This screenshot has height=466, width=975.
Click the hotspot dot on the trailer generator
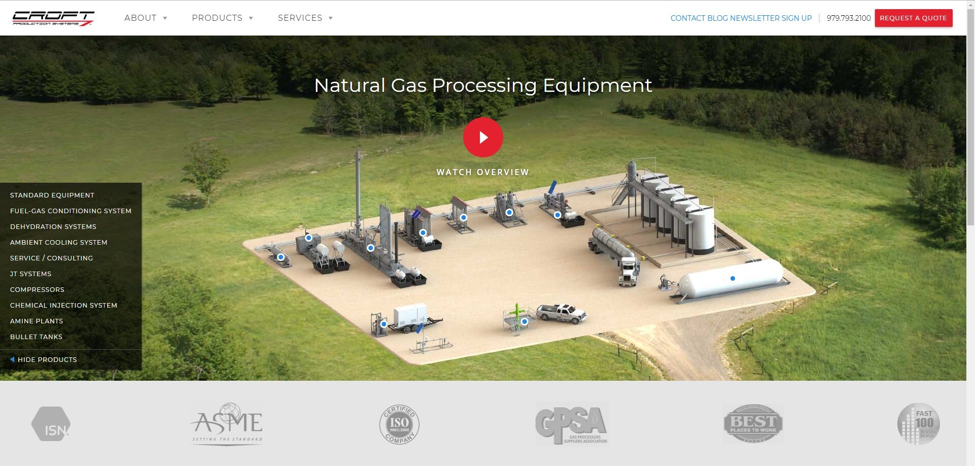tap(384, 324)
